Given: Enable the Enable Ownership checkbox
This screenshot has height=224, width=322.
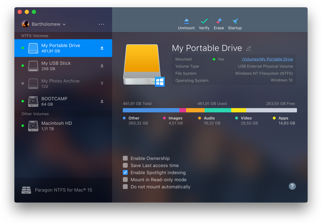Looking at the screenshot, I should [x=125, y=158].
